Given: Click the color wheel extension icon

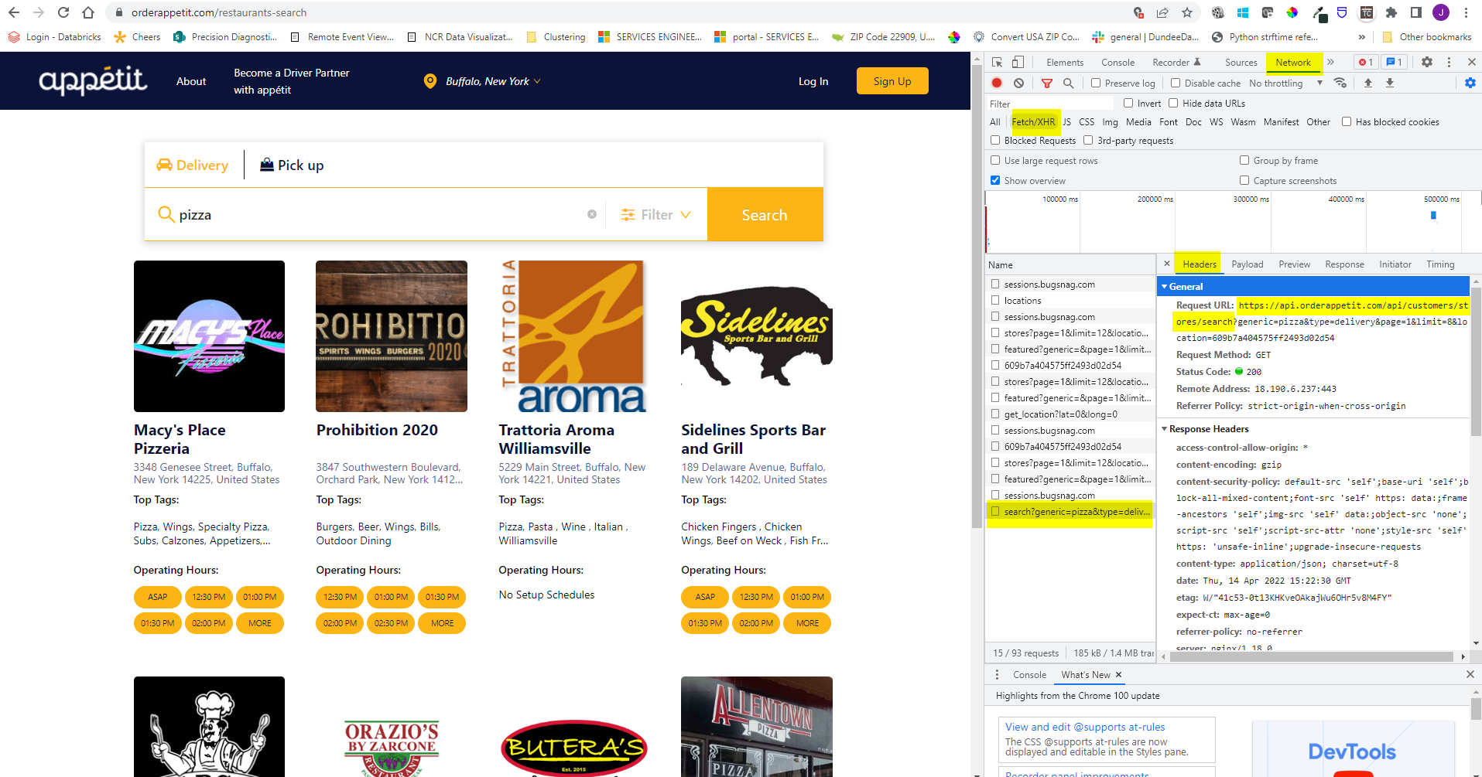Looking at the screenshot, I should [x=1292, y=12].
